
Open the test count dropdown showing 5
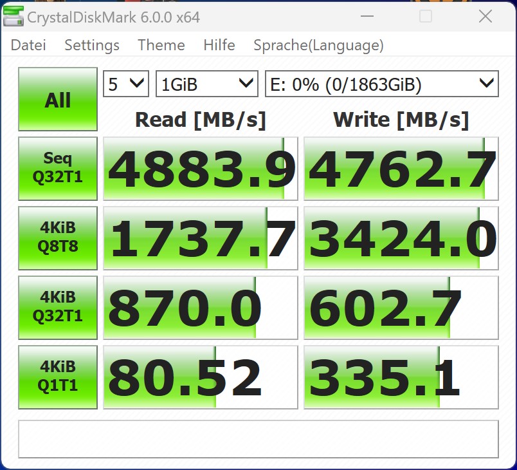coord(126,84)
